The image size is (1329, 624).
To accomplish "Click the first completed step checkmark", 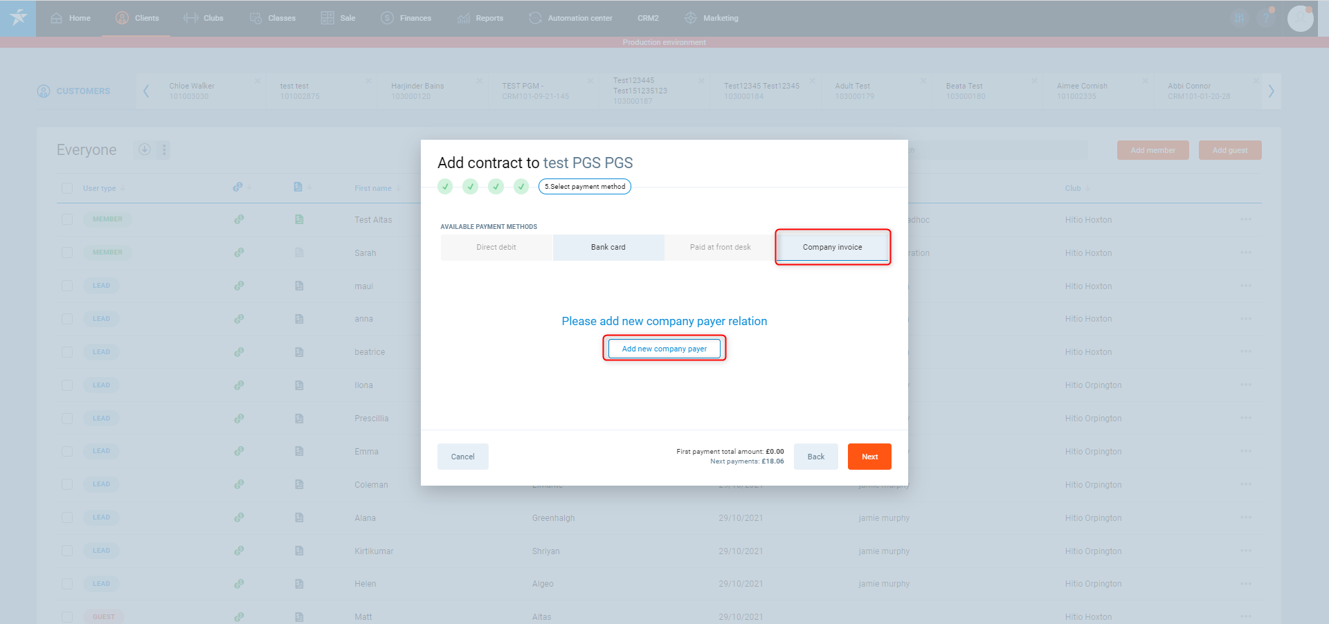I will click(x=445, y=187).
